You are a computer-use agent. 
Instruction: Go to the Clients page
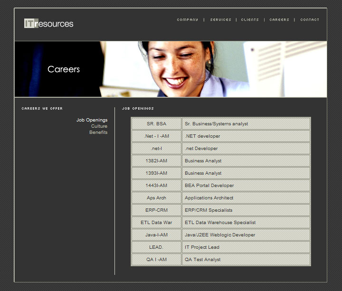(x=250, y=20)
